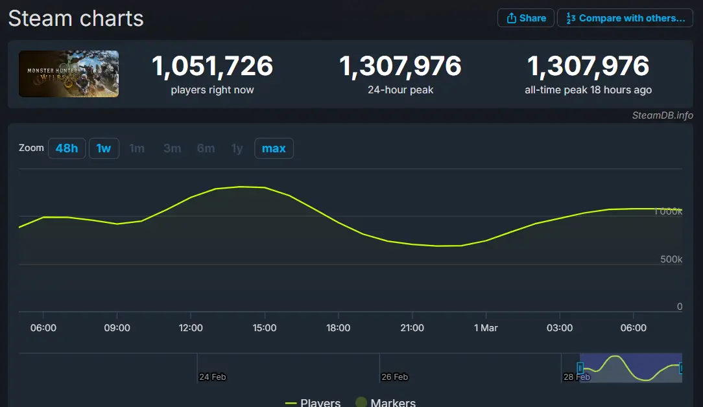Click the compare numbers icon
Screen dimensions: 703x407
click(x=570, y=18)
